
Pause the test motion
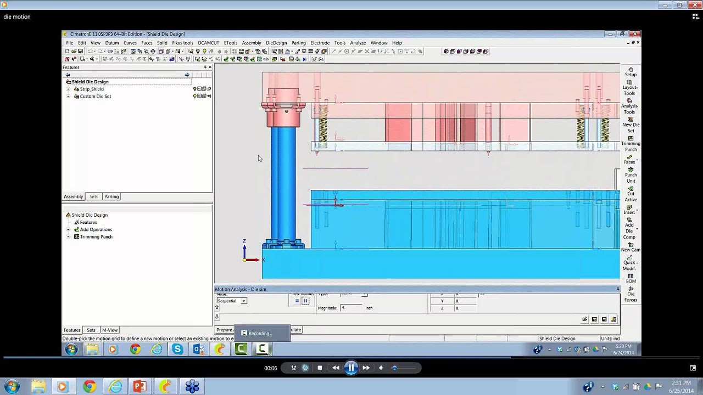305,301
